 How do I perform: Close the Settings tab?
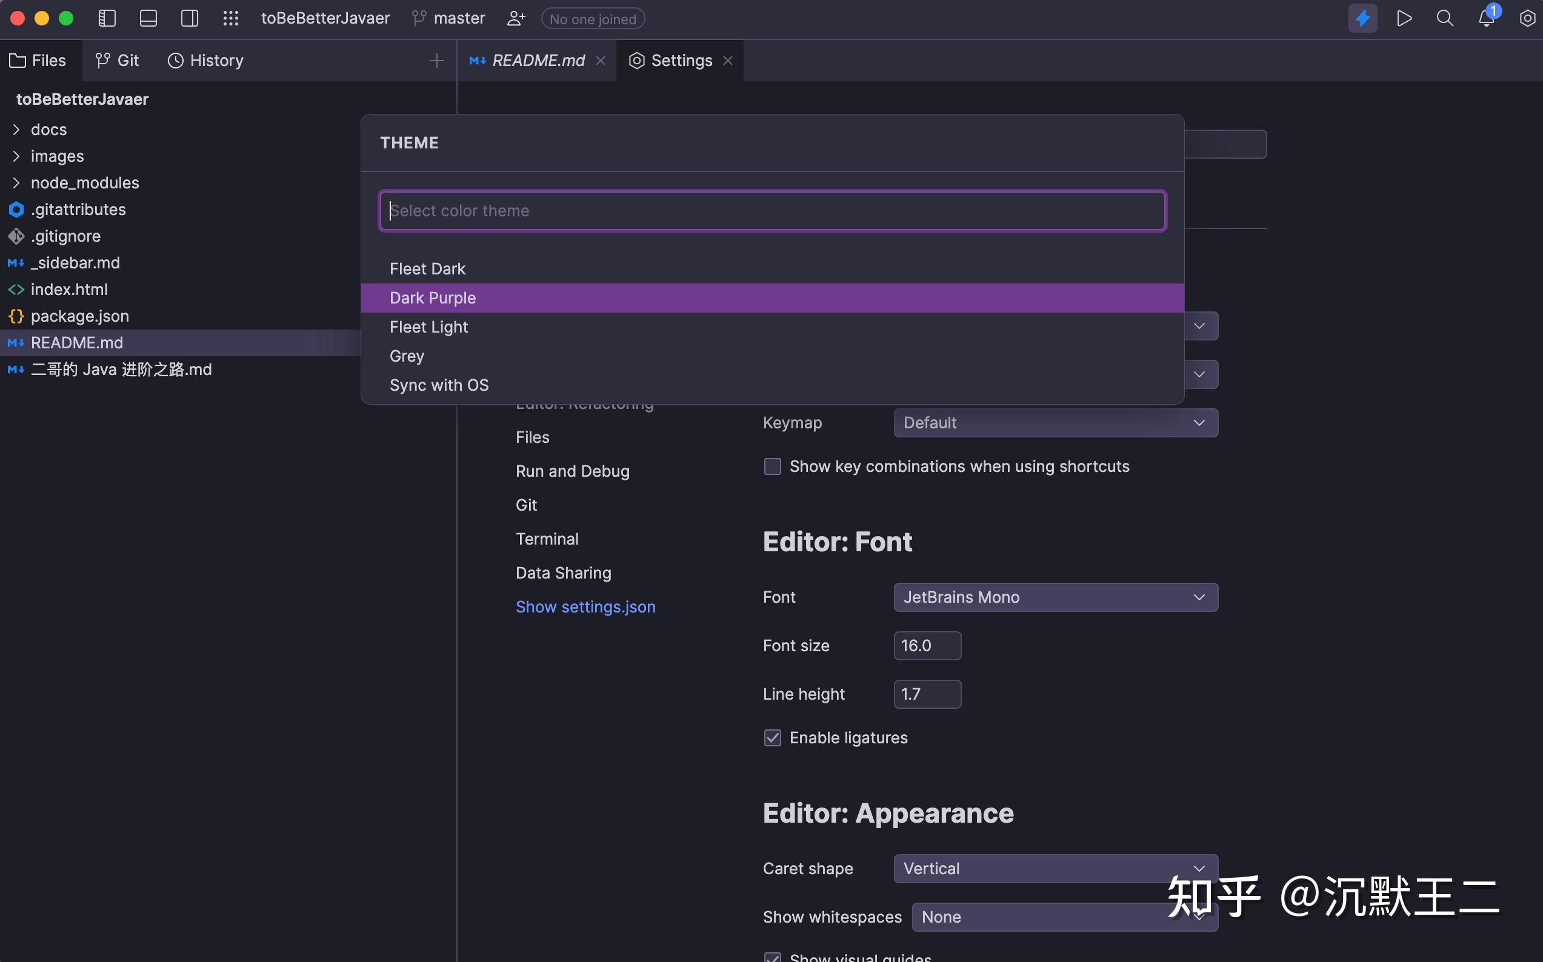728,61
